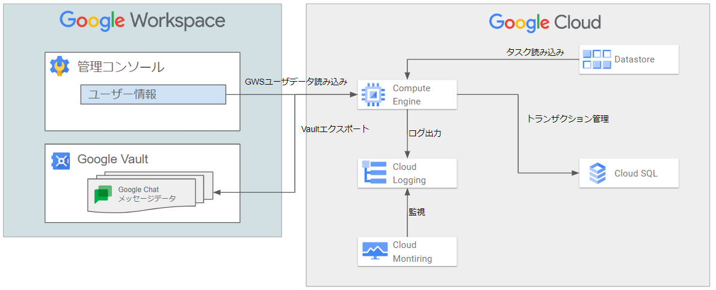Click the GWSユーザデータ読み込み label
The image size is (716, 290).
[x=296, y=82]
